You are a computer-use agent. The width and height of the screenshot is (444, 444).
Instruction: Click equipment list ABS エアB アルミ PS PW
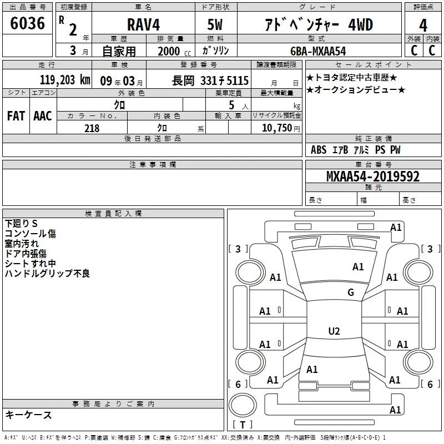[355, 150]
